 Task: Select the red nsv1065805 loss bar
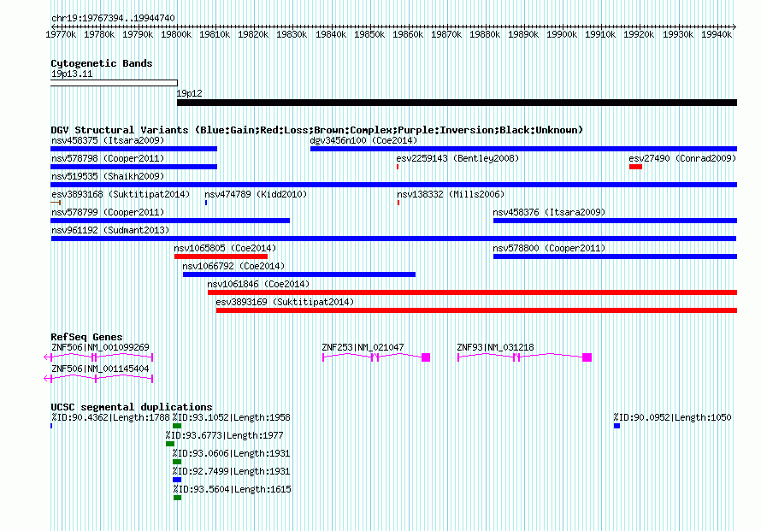(x=221, y=257)
